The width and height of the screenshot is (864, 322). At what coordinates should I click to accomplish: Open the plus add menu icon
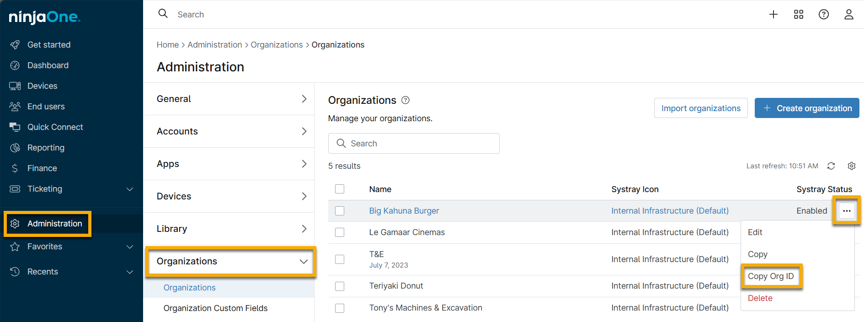point(773,15)
